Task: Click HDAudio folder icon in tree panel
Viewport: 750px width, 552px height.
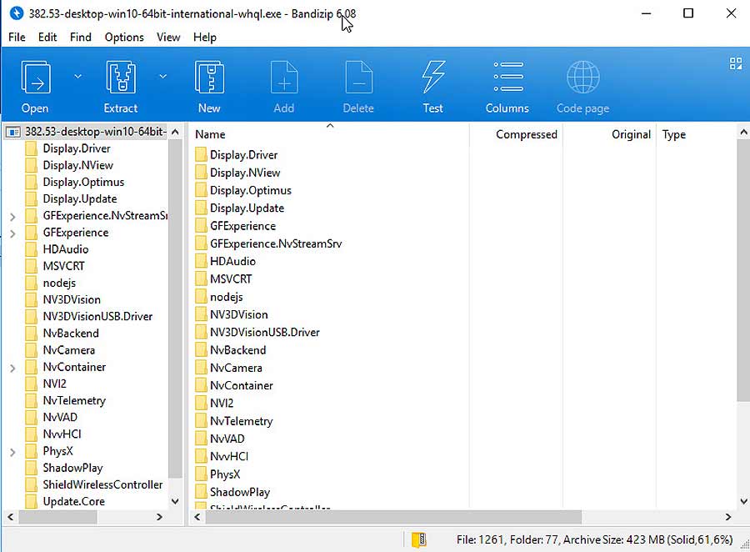Action: [31, 249]
